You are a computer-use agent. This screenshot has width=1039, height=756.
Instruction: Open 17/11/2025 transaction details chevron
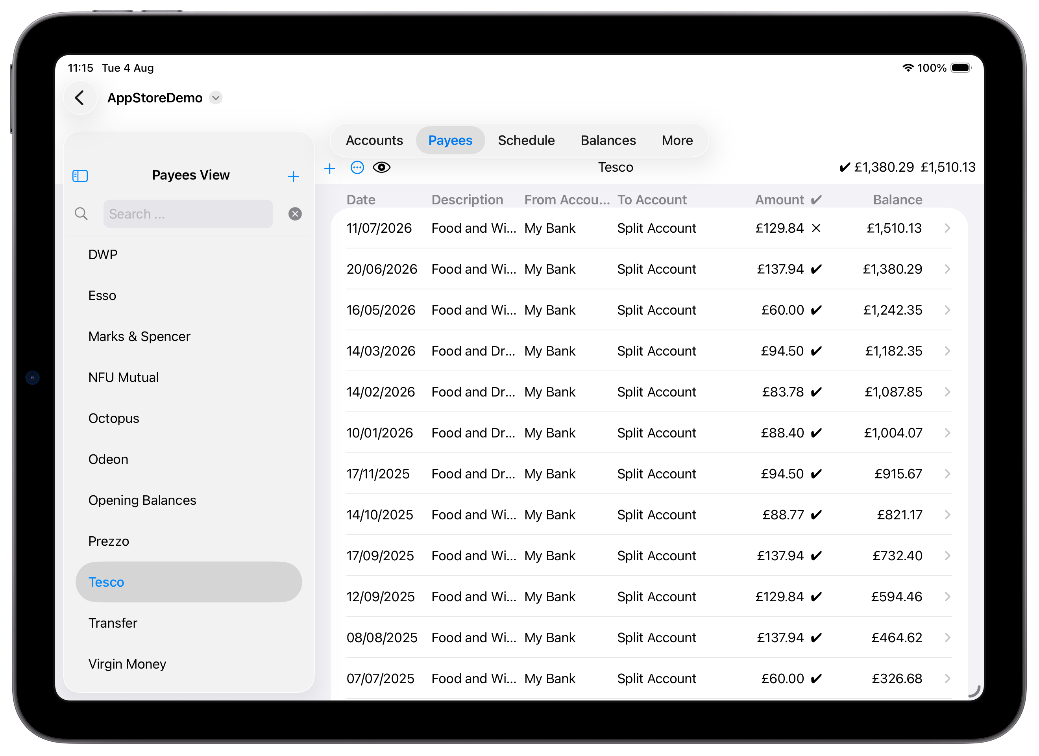click(x=947, y=474)
